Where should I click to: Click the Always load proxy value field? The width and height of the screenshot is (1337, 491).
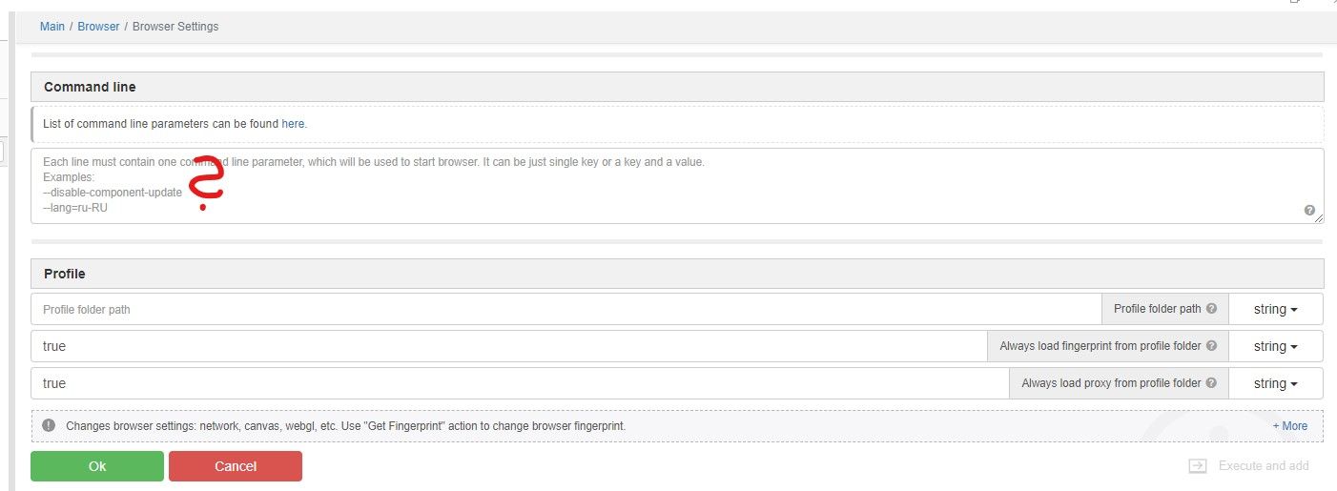pyautogui.click(x=520, y=384)
